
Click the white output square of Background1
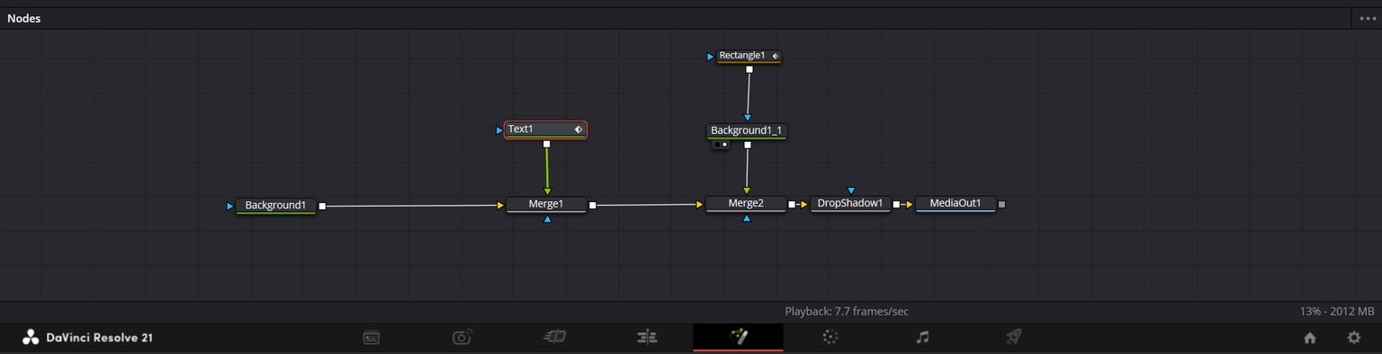[x=322, y=206]
